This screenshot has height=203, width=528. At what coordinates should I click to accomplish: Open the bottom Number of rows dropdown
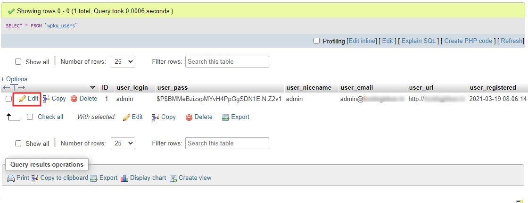pos(123,144)
